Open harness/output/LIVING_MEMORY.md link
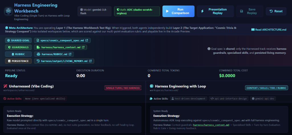Screen dimensions: 292x135 [64, 61]
